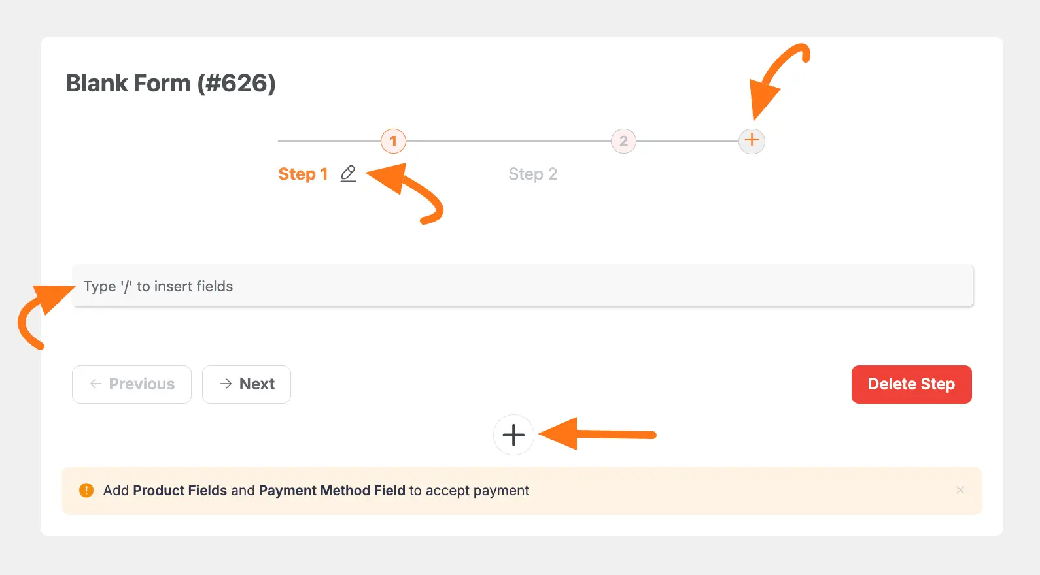Click the black plus circle below the buttons
1040x575 pixels.
click(x=513, y=435)
